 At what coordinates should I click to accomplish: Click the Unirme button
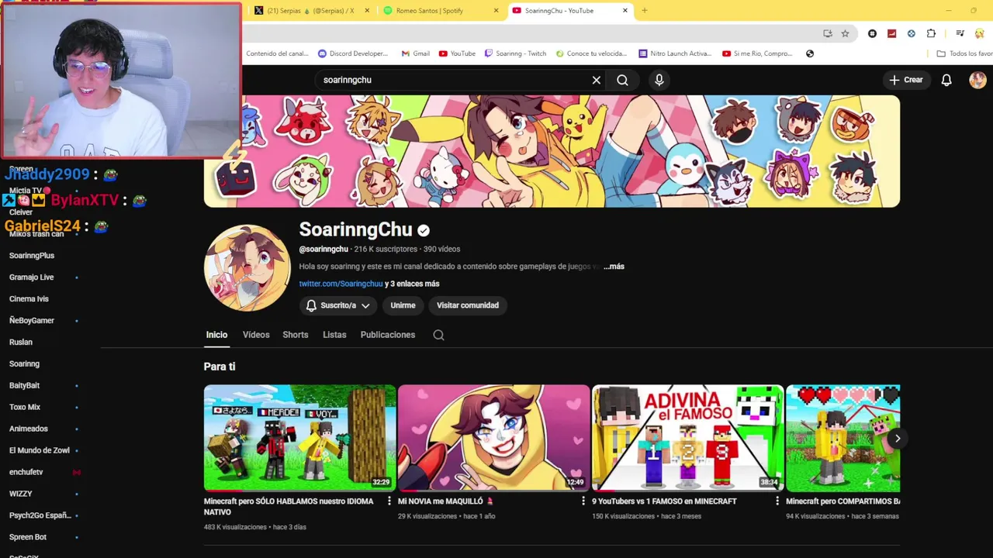[403, 305]
